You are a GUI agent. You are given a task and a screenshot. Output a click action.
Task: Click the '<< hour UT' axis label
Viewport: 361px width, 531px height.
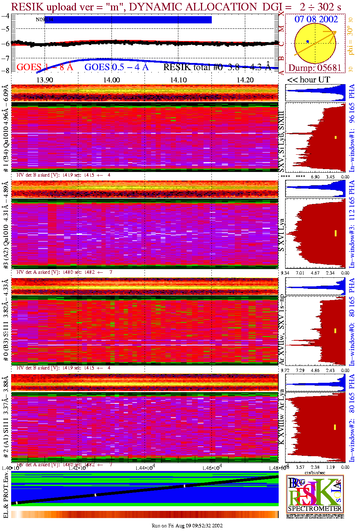coord(308,80)
